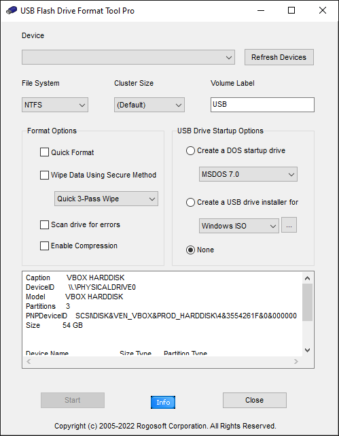
Task: Close the window with the X icon
Action: coord(322,11)
